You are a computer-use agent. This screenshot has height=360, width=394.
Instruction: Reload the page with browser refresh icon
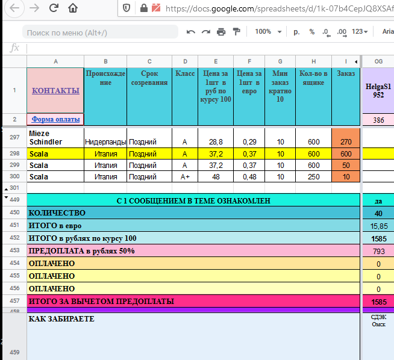(54, 8)
